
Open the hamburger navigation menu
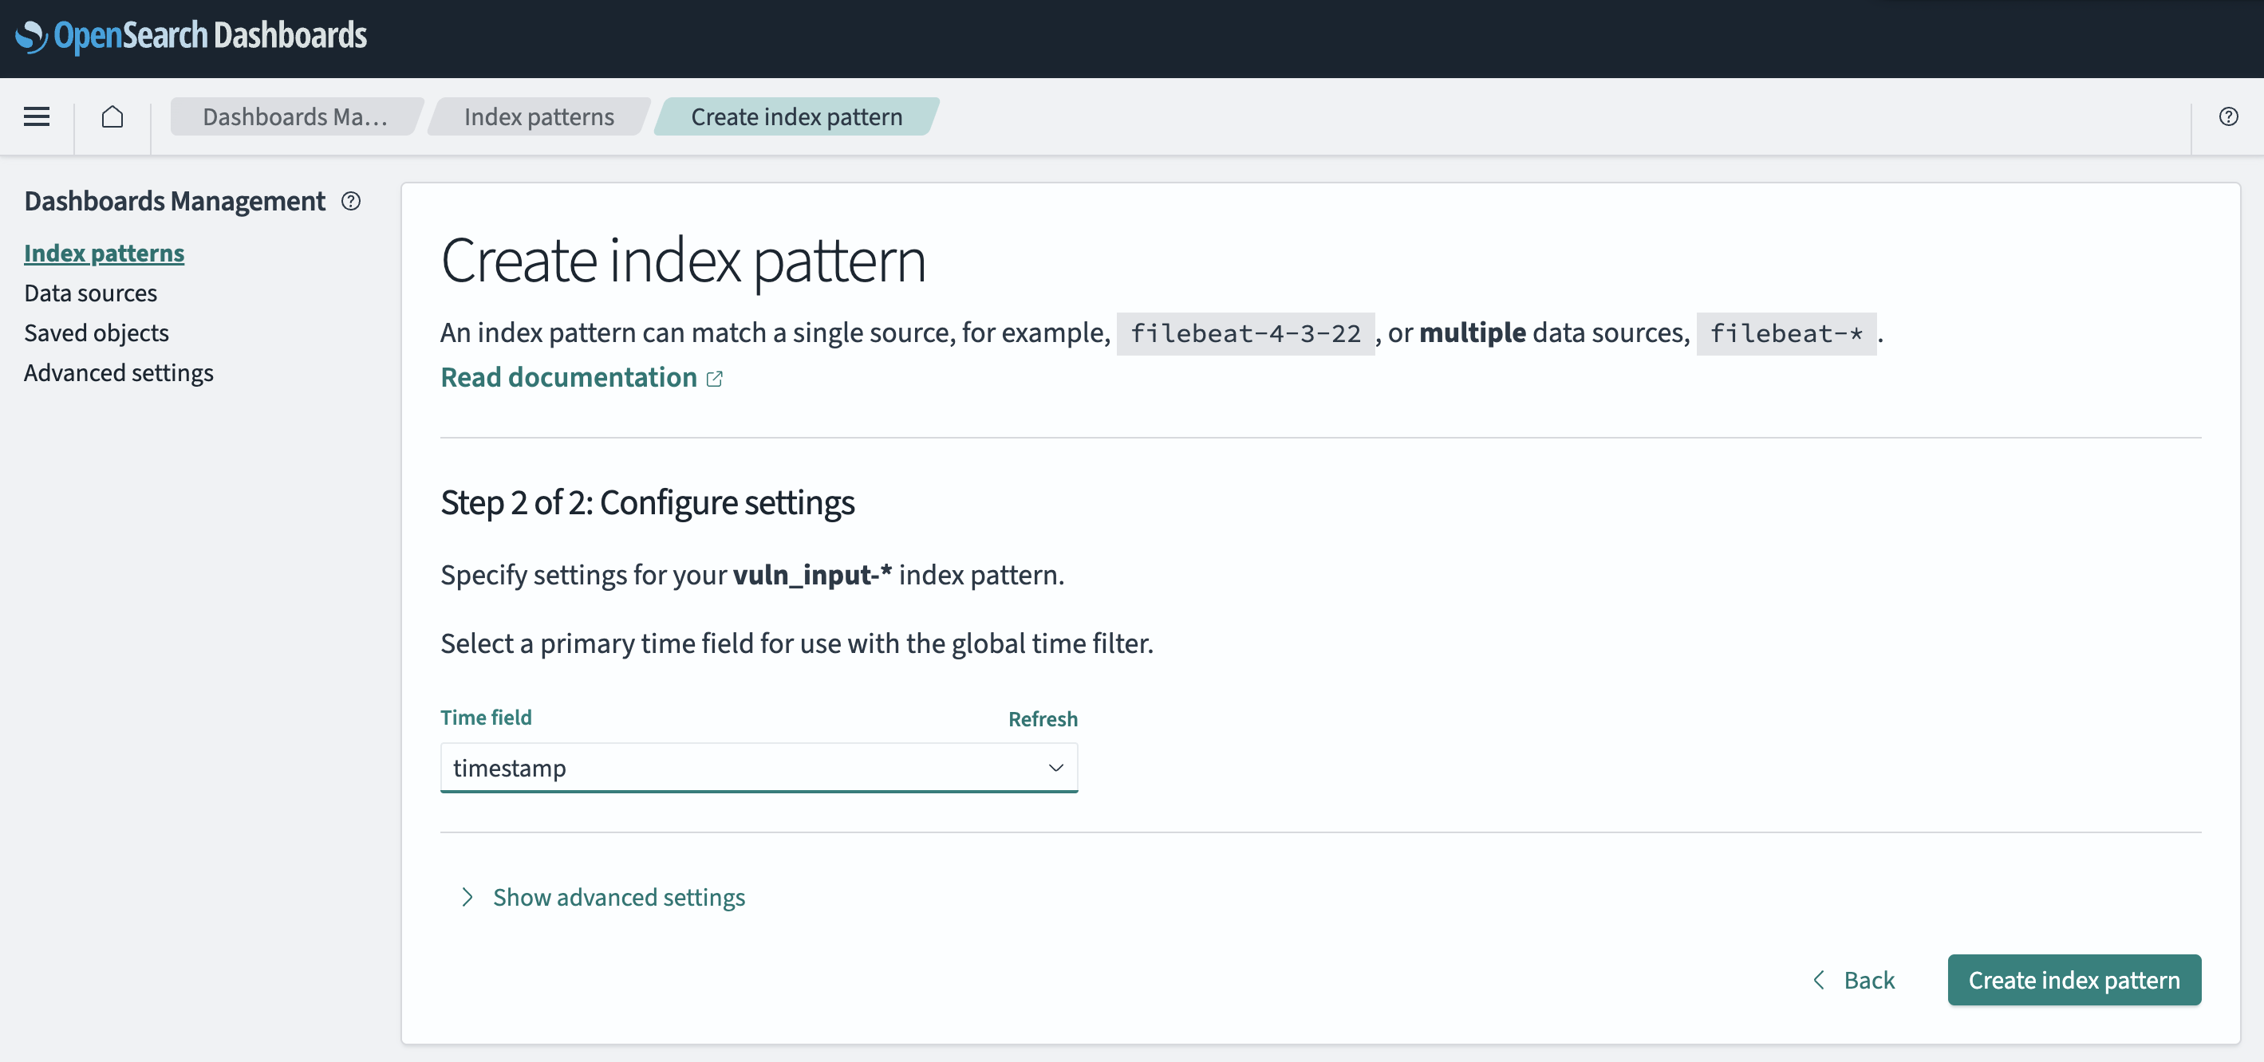coord(36,116)
